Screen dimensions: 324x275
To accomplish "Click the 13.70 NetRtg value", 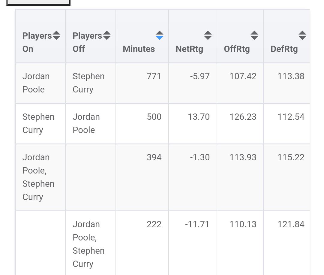I will pos(199,117).
